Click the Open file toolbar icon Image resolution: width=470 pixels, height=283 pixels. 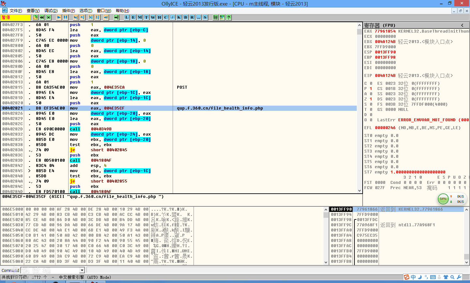point(35,17)
